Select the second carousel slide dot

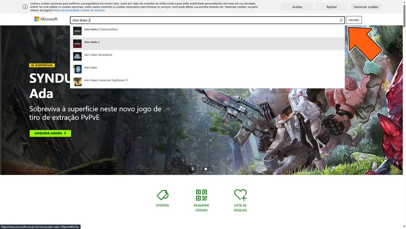point(205,169)
